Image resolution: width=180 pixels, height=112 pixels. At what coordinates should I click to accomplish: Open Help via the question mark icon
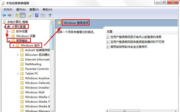click(37, 15)
